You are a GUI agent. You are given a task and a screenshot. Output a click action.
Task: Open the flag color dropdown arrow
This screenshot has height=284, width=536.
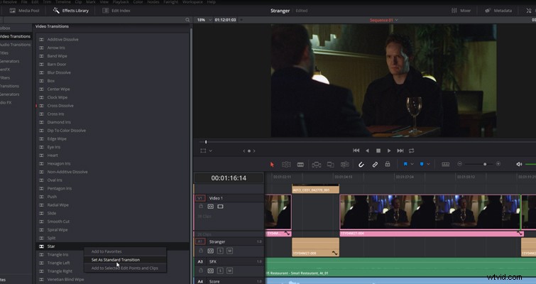point(412,164)
